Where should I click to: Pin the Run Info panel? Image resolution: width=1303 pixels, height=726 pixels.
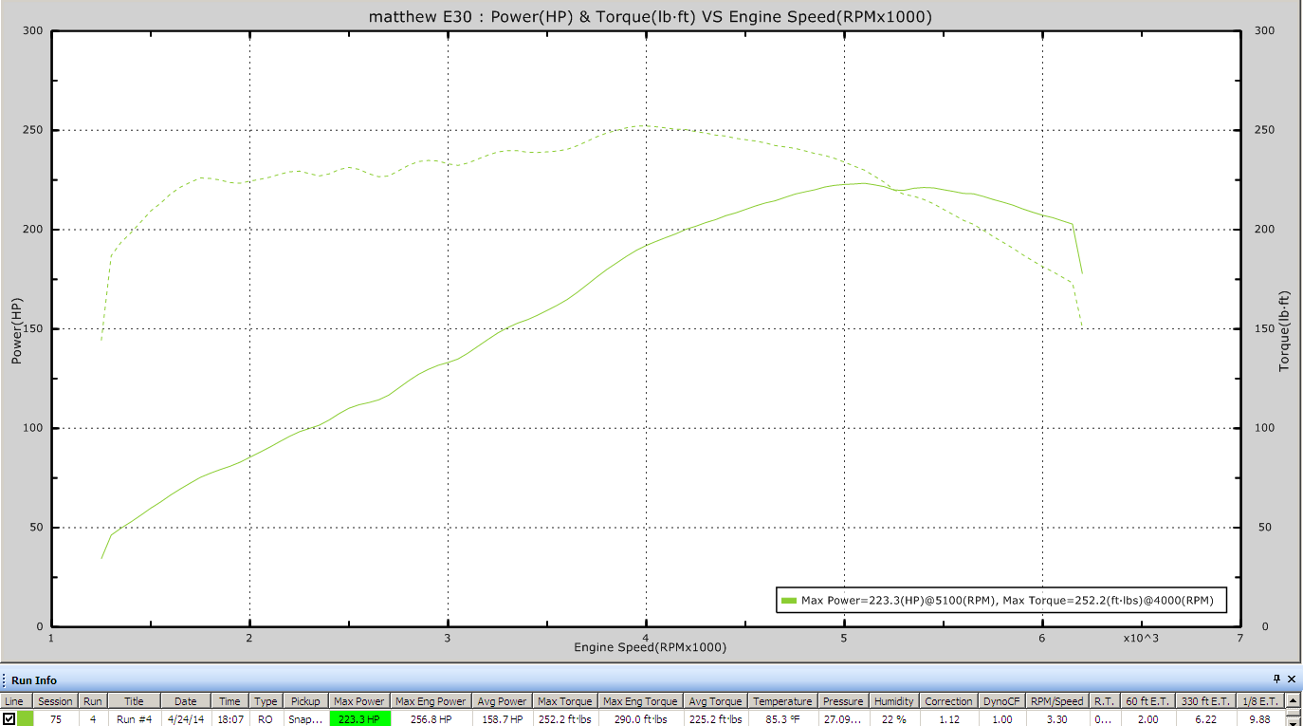(x=1276, y=679)
